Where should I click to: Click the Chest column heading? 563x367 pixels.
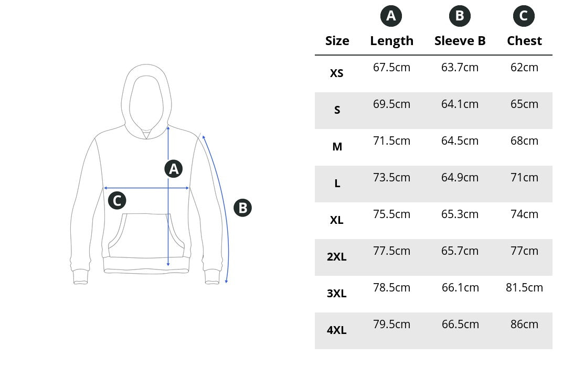point(524,41)
